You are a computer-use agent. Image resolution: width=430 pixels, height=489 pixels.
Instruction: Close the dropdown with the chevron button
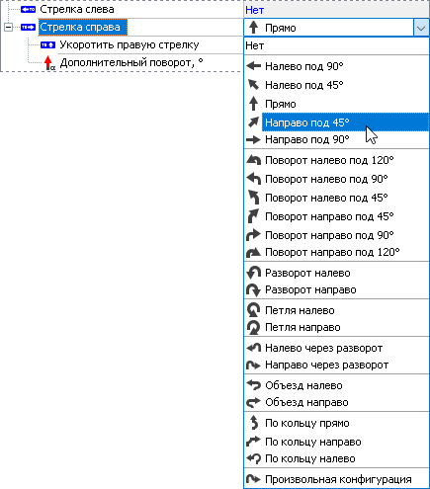click(x=421, y=28)
